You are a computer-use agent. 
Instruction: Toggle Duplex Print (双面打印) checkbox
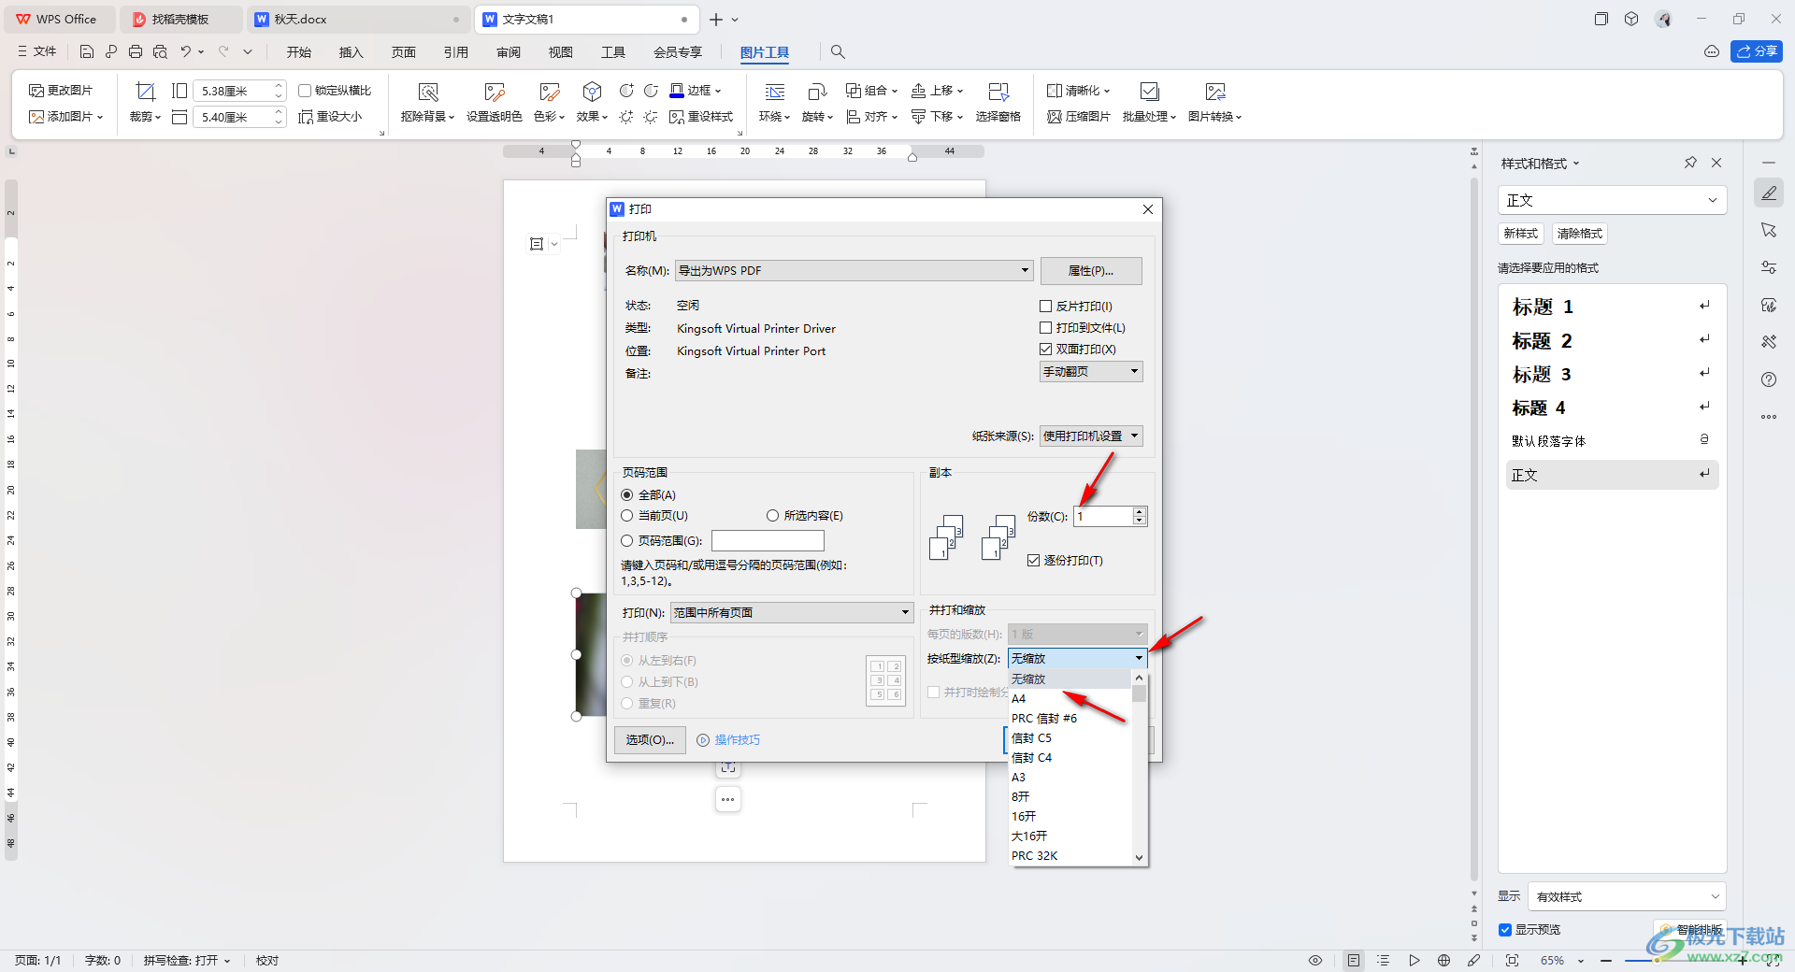coord(1046,350)
